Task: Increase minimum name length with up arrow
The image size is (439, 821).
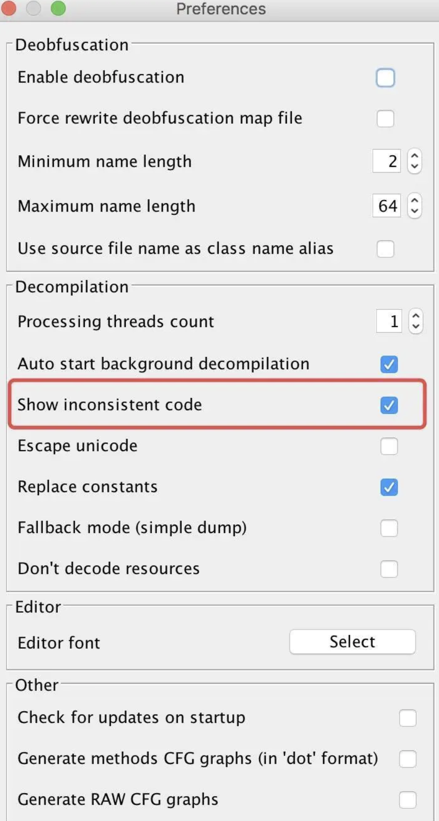Action: point(415,156)
